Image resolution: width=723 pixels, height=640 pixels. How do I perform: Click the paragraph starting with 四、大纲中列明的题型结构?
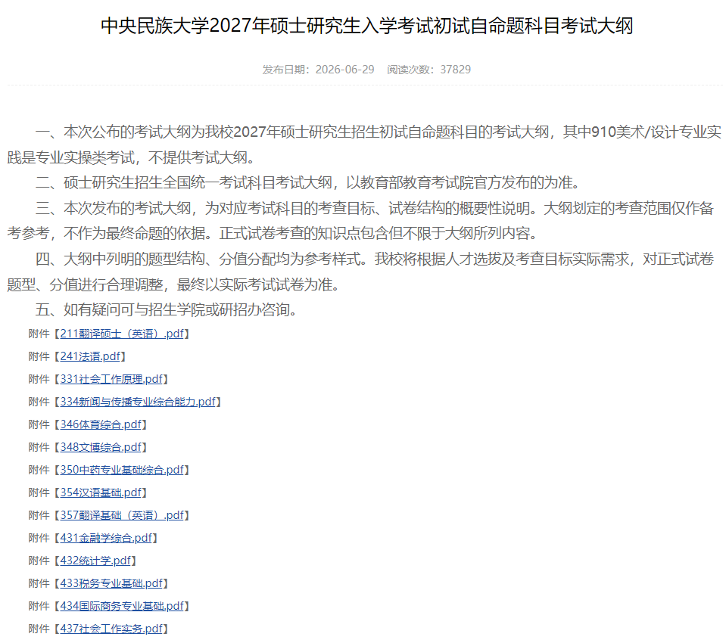(361, 272)
